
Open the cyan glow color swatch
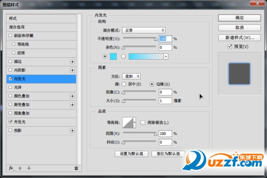tap(113, 56)
